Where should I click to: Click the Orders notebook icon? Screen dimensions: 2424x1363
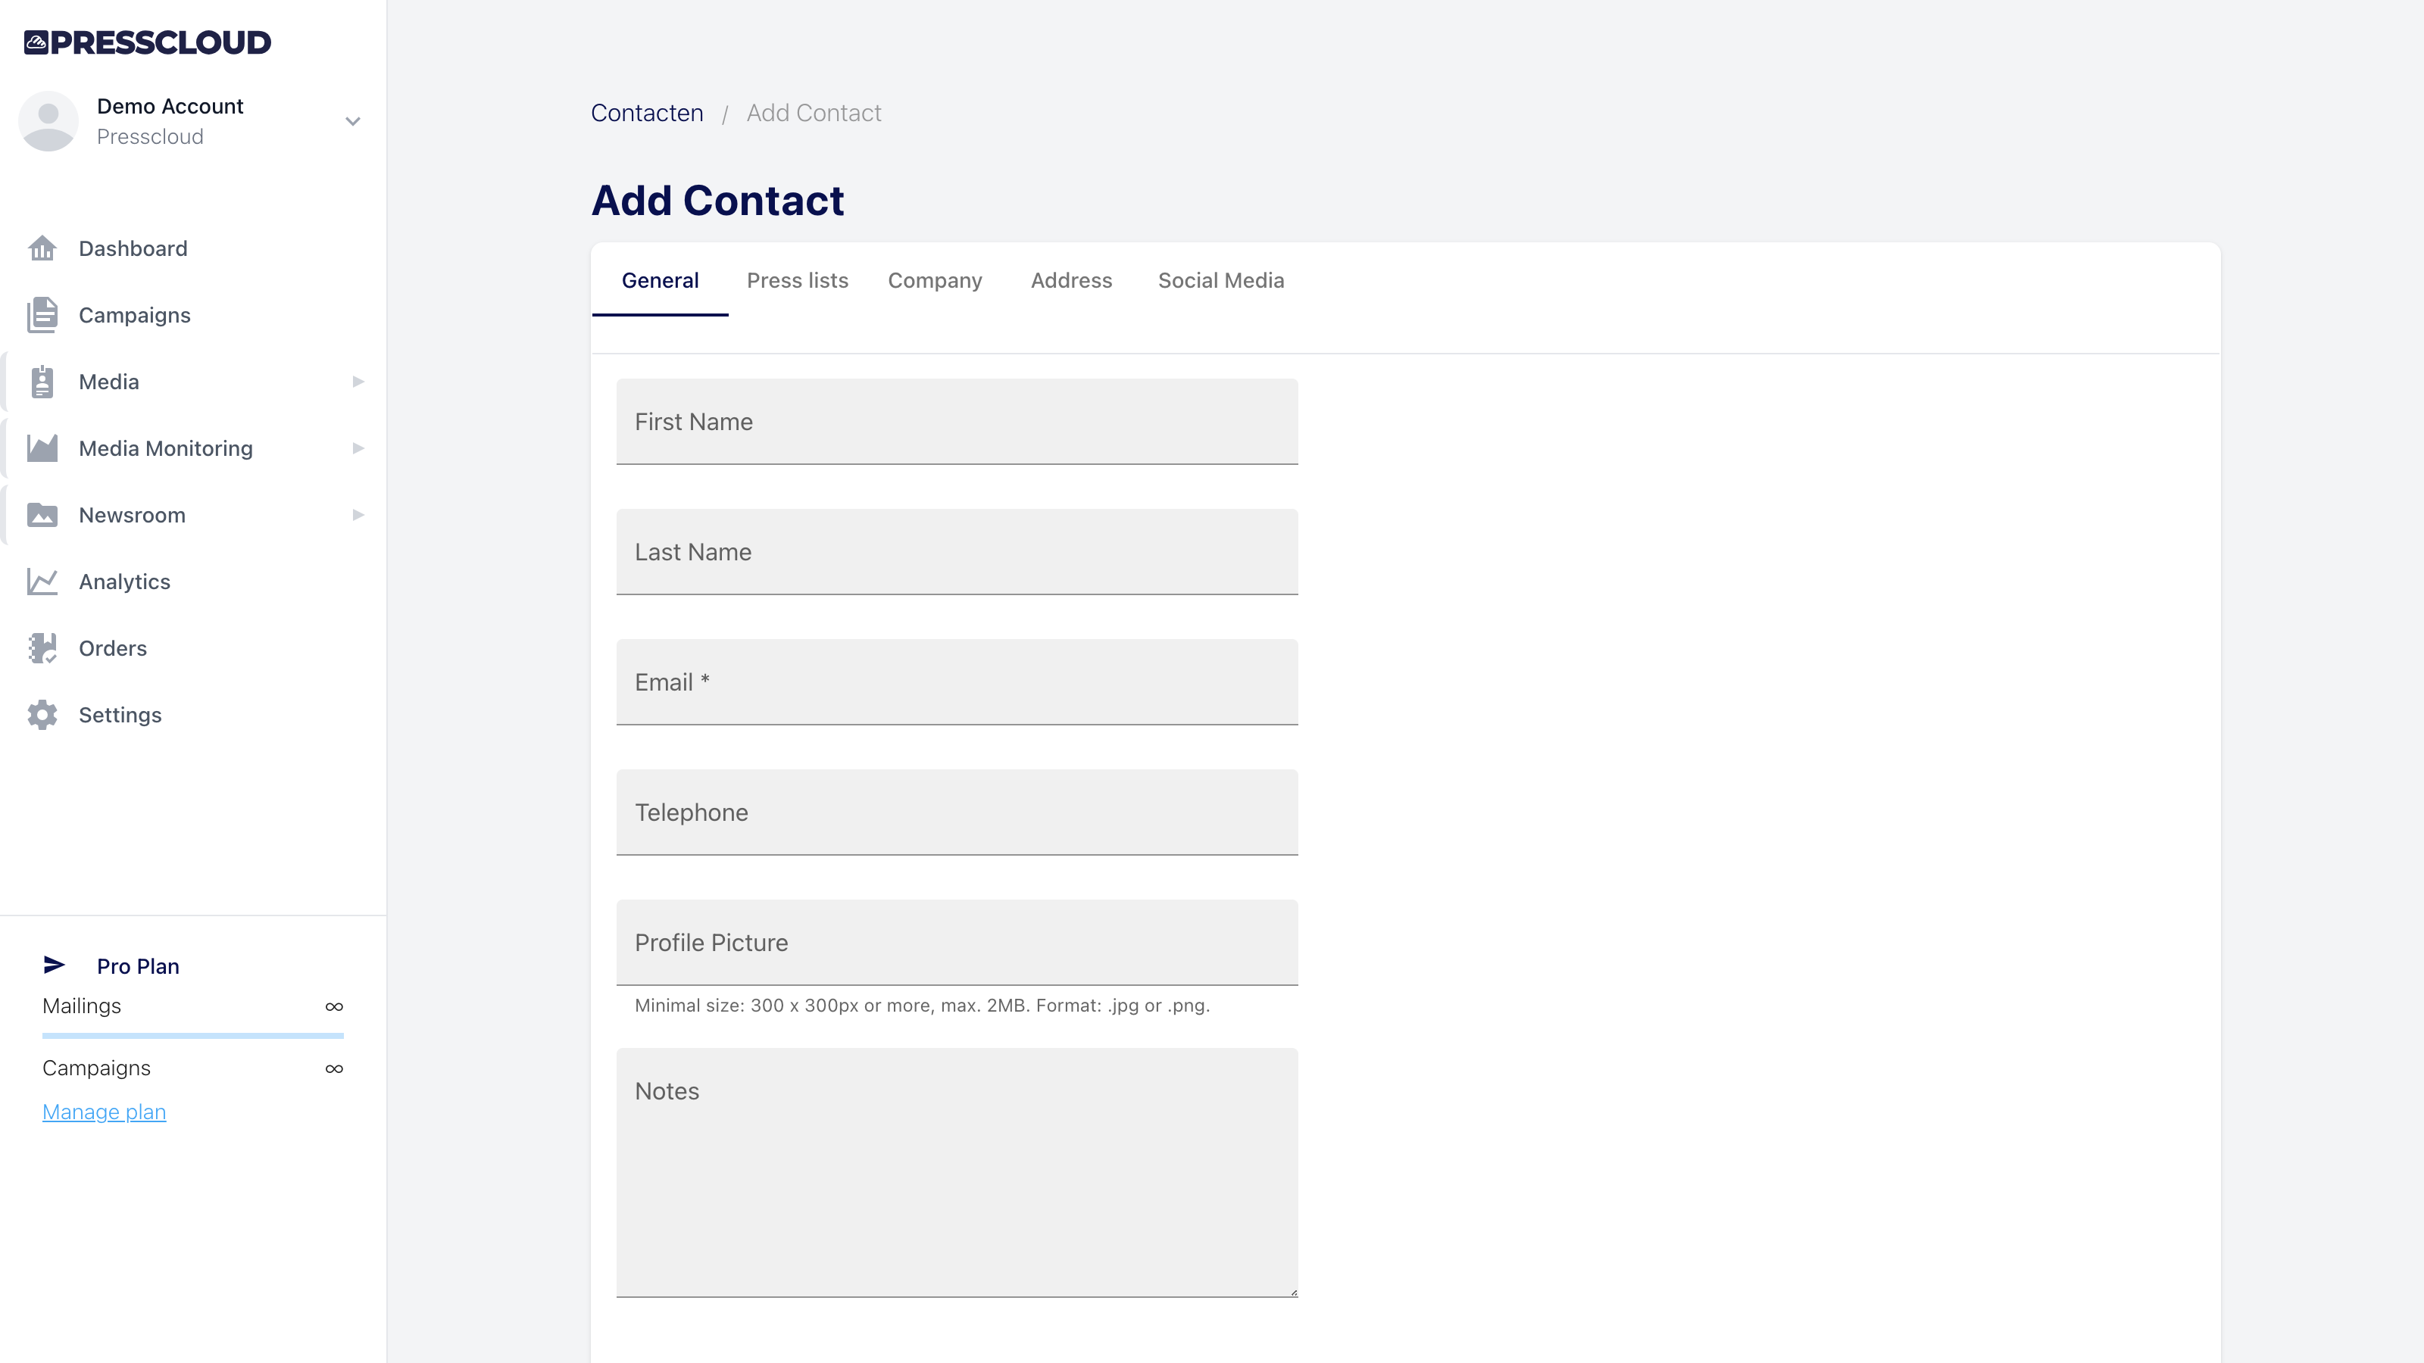(x=42, y=648)
